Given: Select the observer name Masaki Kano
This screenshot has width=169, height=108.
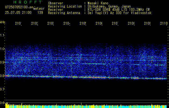Looking at the screenshot, I should 98,3.
